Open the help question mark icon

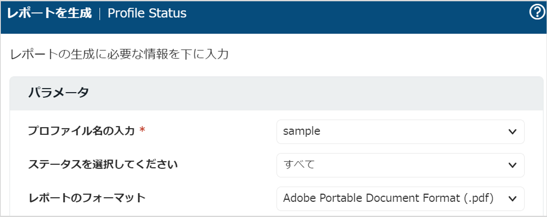[x=537, y=13]
